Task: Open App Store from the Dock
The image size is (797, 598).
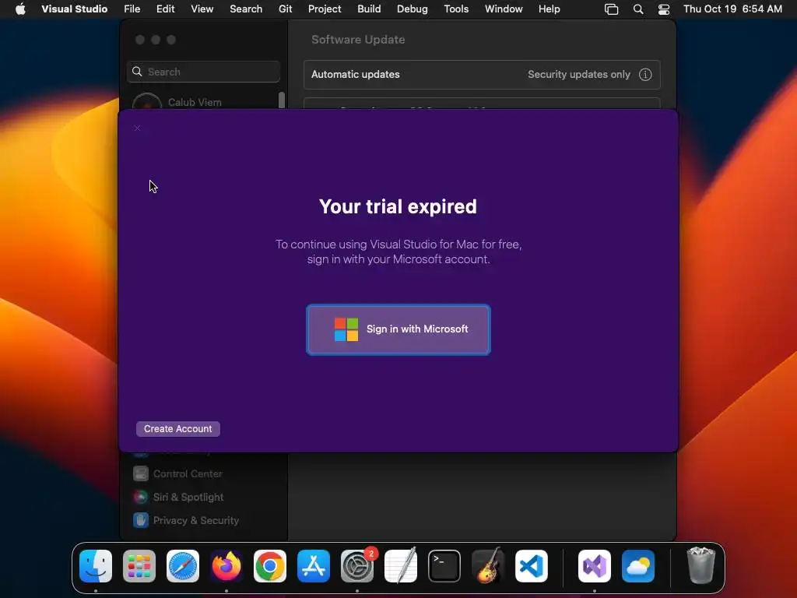Action: click(314, 566)
